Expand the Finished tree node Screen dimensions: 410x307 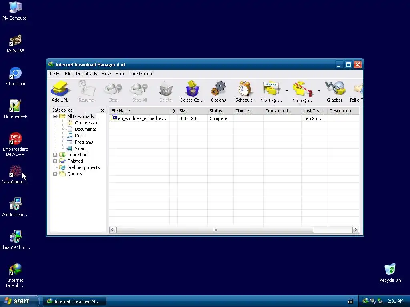(x=55, y=161)
